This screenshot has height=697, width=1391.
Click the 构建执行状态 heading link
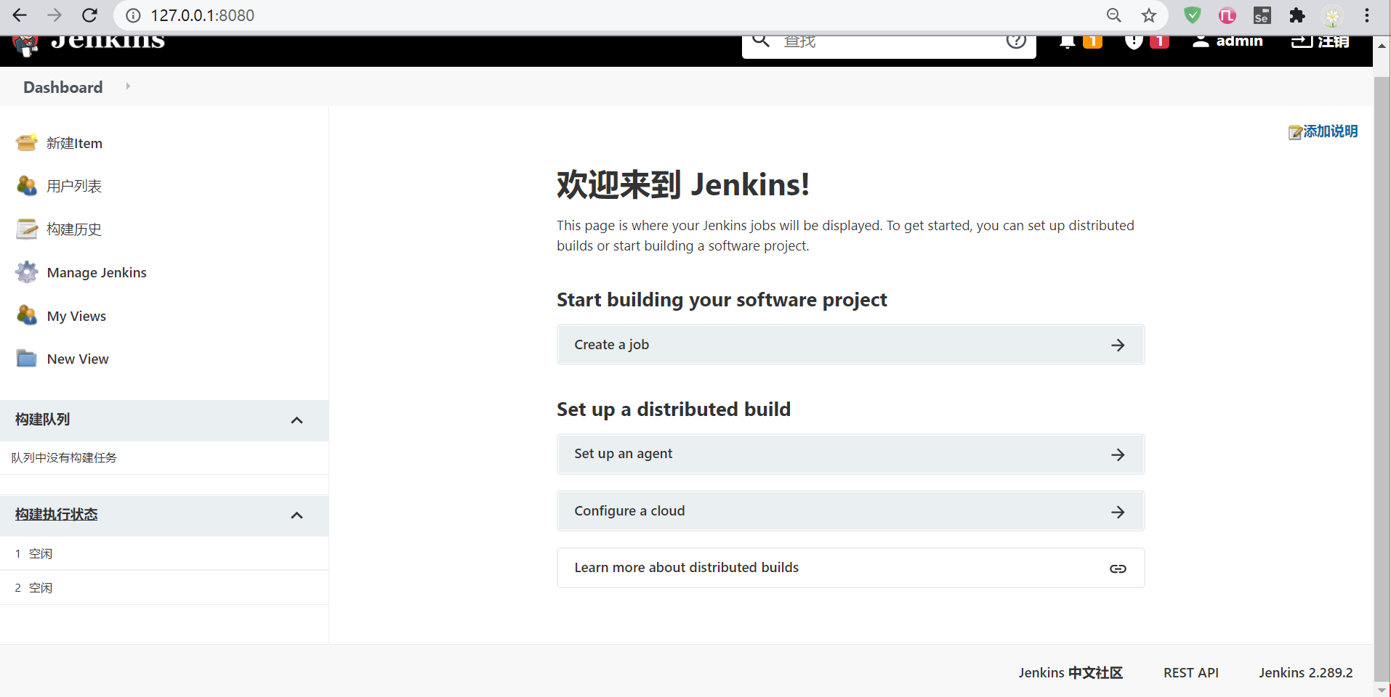click(56, 515)
